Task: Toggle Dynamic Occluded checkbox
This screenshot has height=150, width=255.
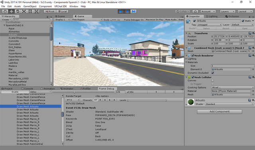Action: [212, 73]
